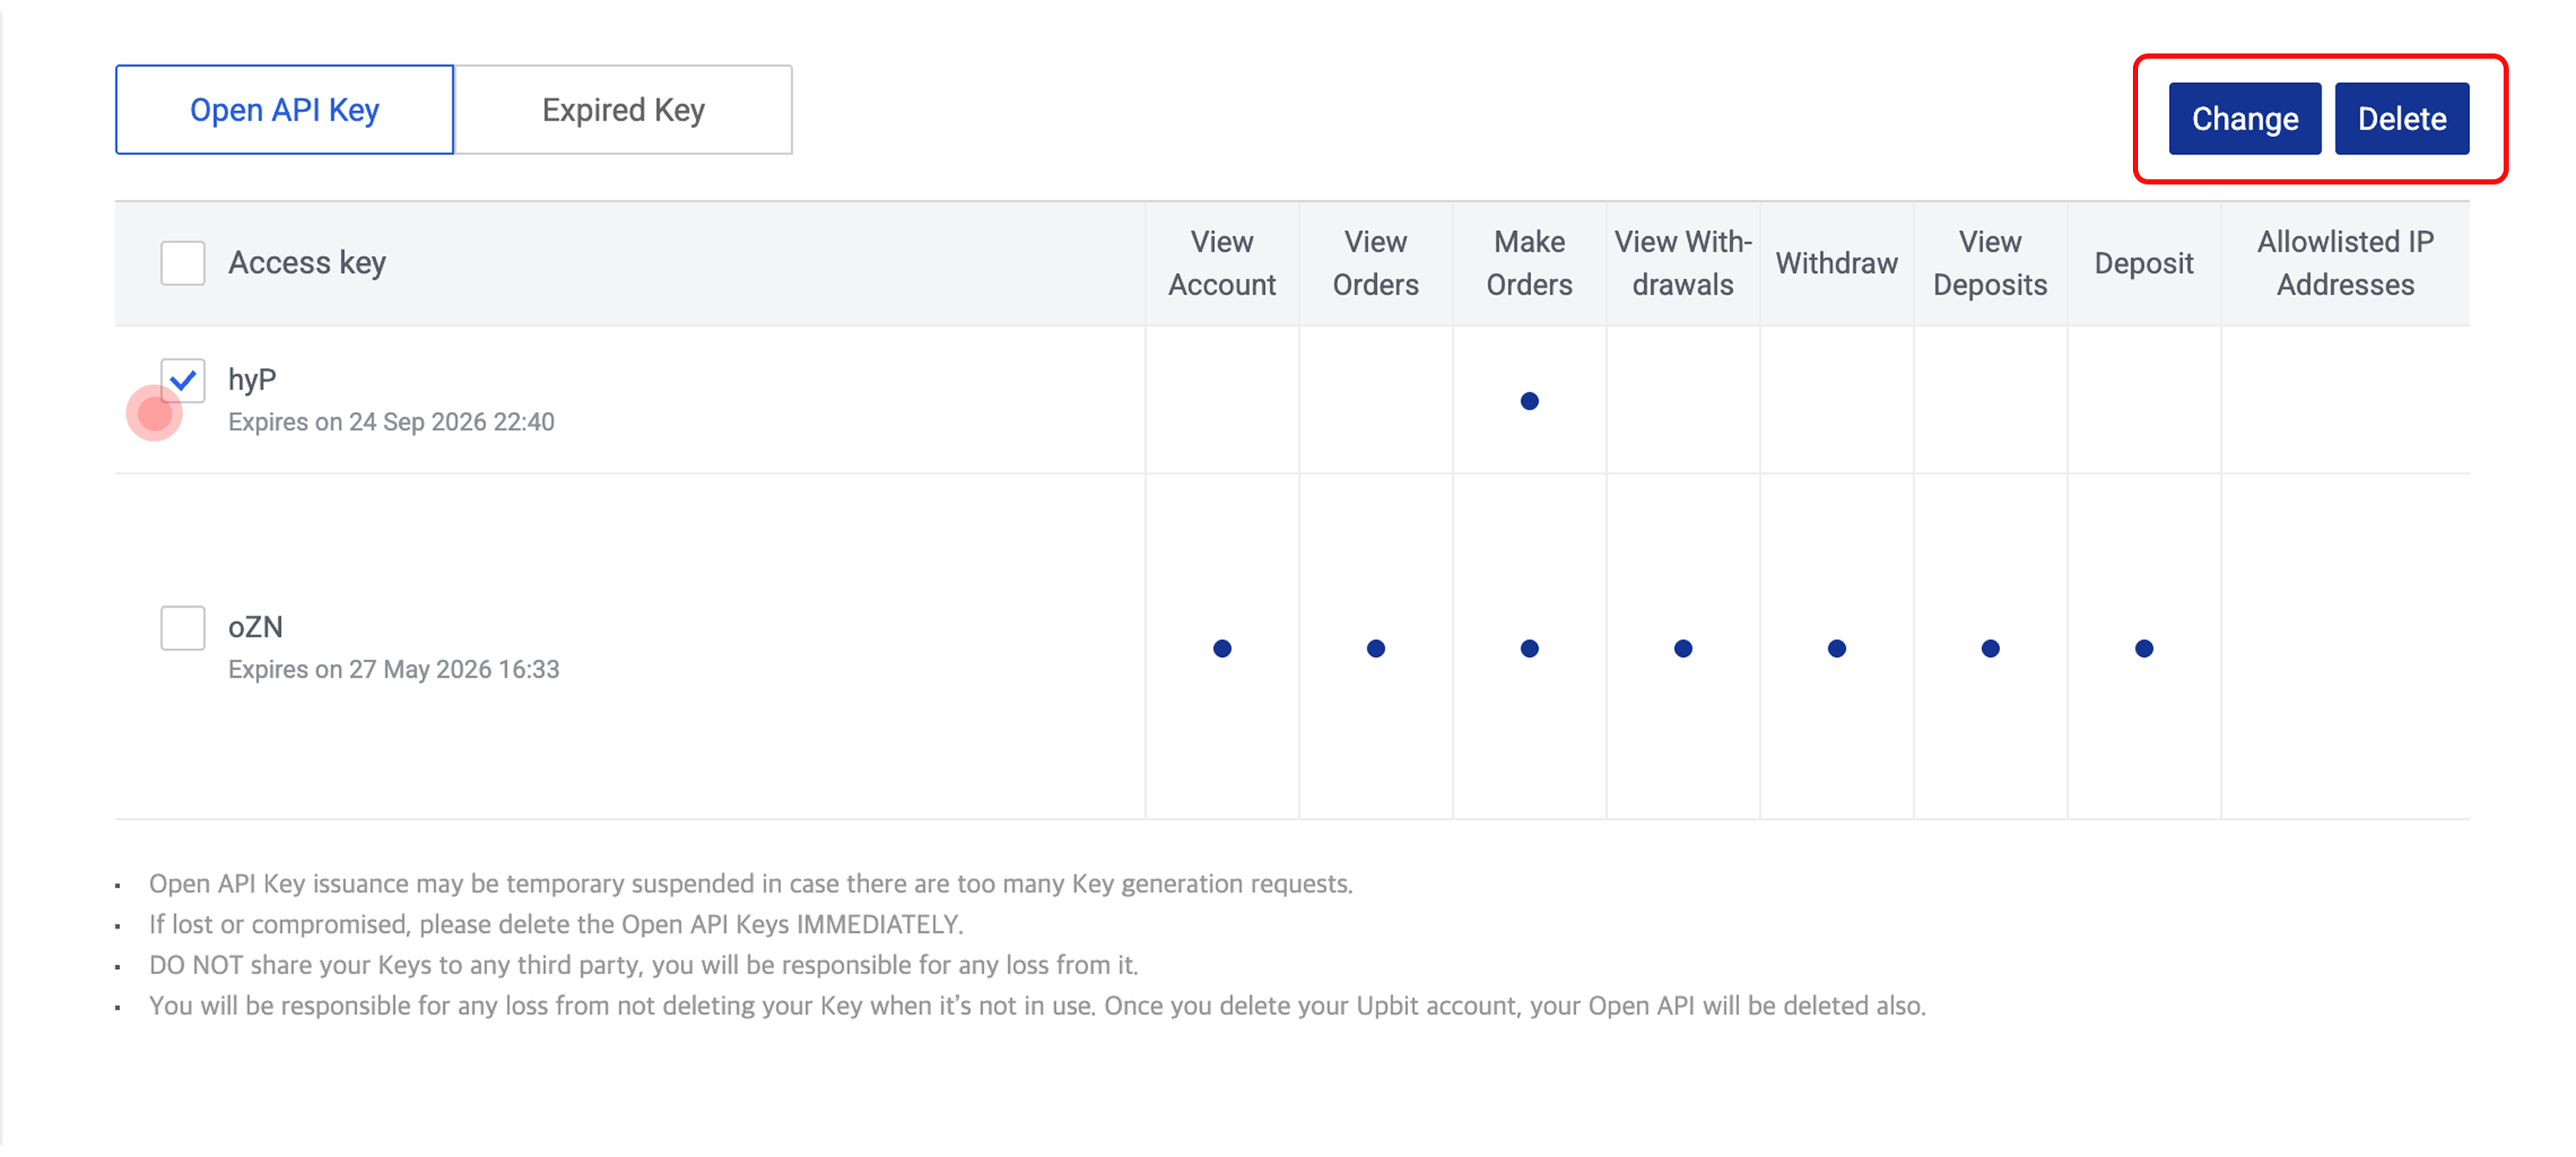Click the View Deposits dot for oZN
Viewport: 2576px width, 1157px height.
(x=1990, y=648)
